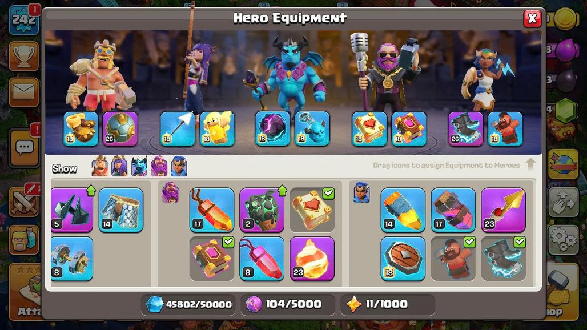Open the level 17 Life Gem equipment

[x=211, y=210]
